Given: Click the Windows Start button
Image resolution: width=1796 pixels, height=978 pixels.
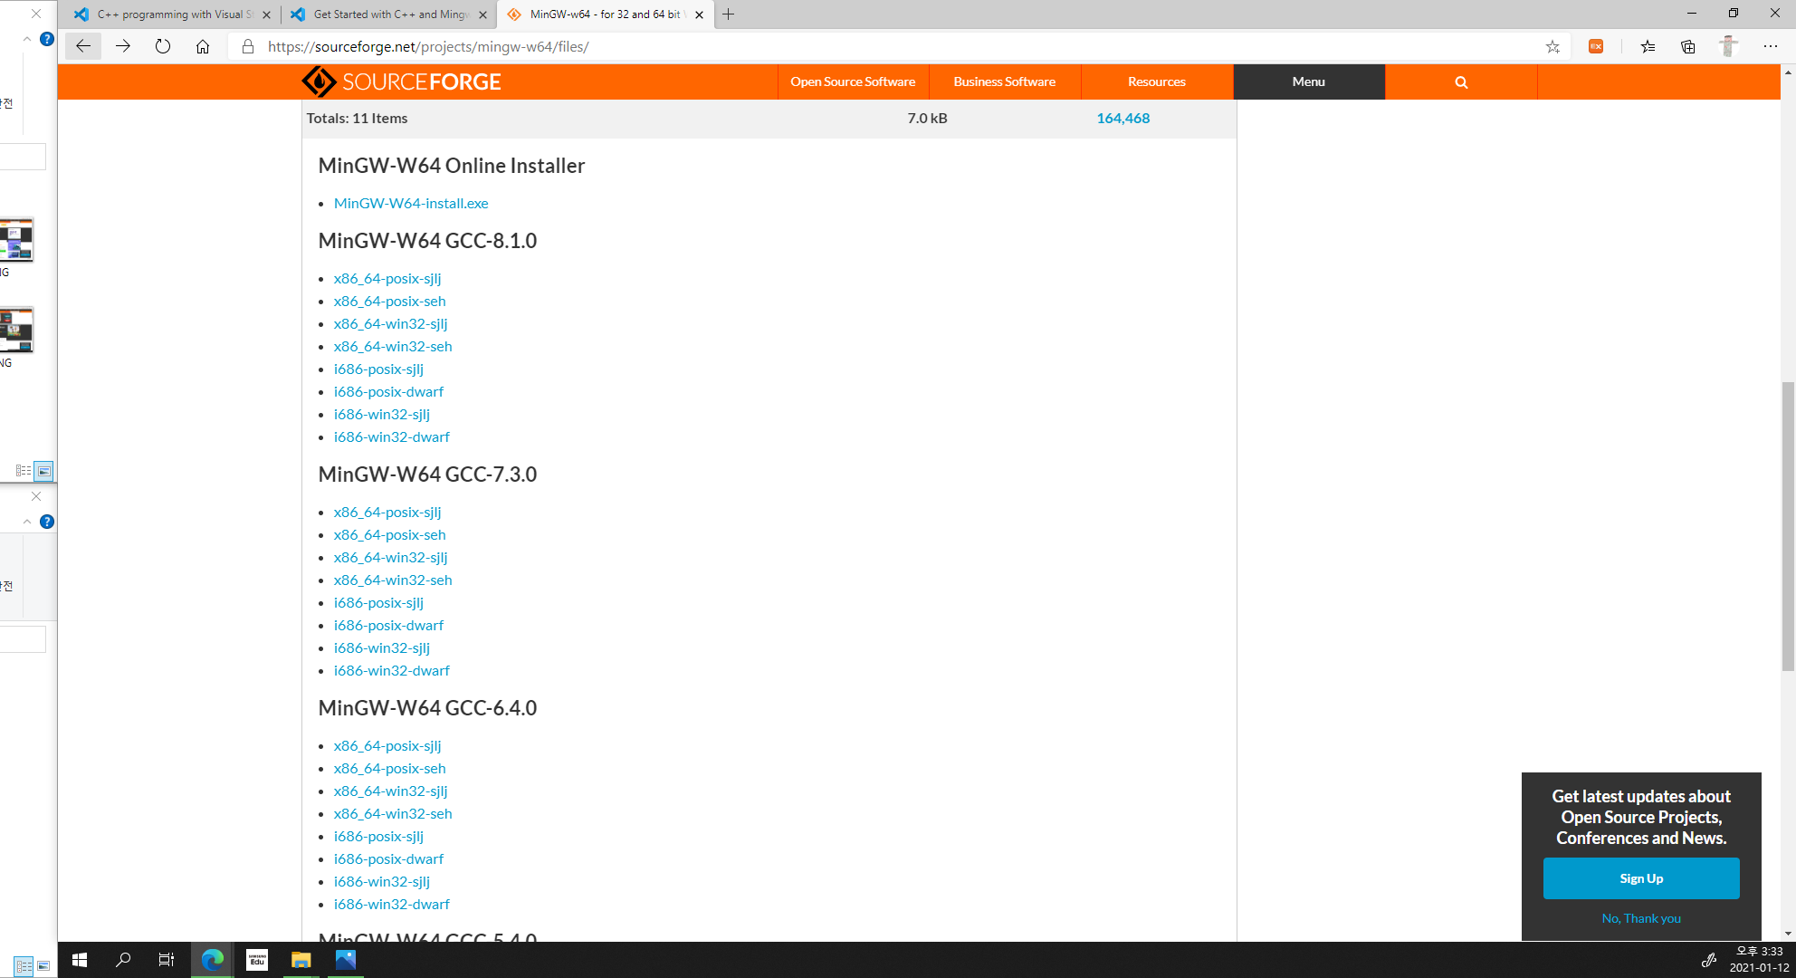Looking at the screenshot, I should 80,960.
